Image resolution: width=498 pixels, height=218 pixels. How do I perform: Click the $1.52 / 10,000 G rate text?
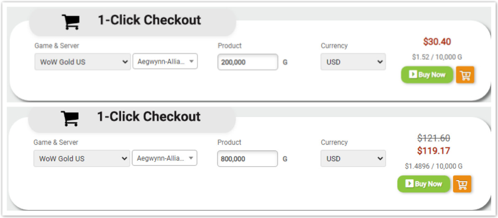(437, 57)
